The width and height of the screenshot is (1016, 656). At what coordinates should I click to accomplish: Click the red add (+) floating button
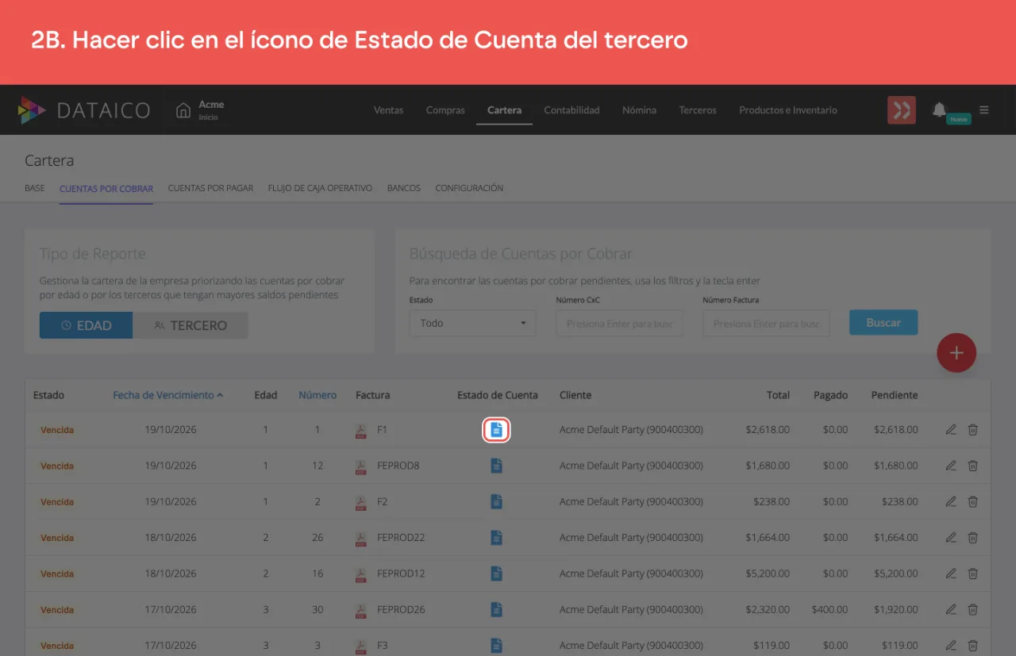click(956, 353)
